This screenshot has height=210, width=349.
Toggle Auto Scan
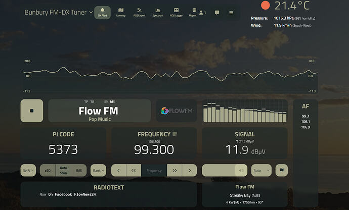click(63, 171)
